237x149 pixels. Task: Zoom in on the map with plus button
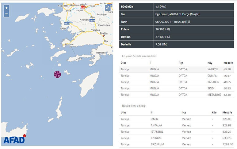tap(6, 8)
